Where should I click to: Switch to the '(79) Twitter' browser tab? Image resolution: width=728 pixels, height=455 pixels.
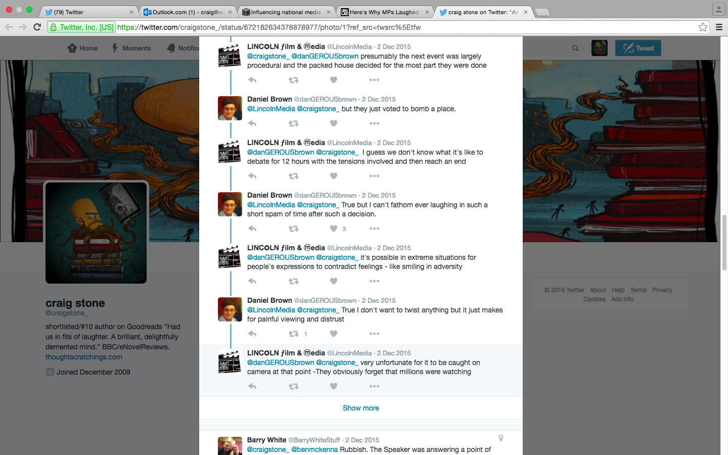(x=89, y=12)
